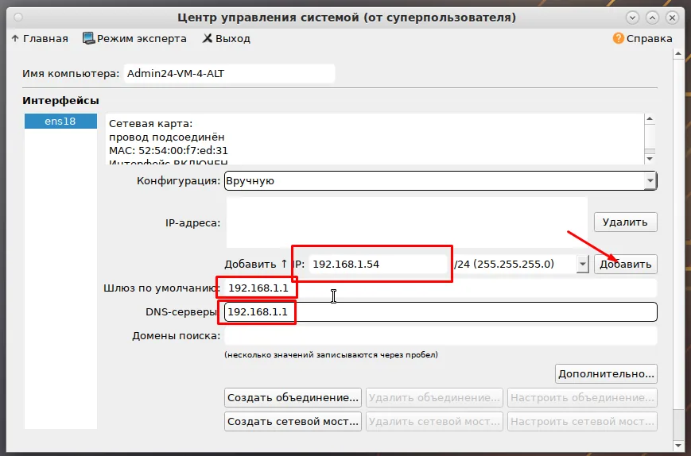
Task: Go to Главная main page
Action: pos(40,39)
